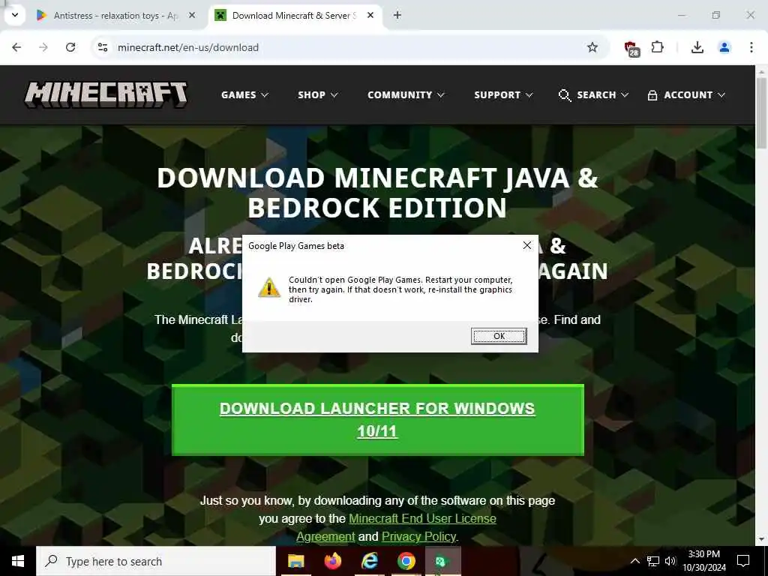This screenshot has height=576, width=768.
Task: Open Chrome three-dot menu
Action: (x=751, y=47)
